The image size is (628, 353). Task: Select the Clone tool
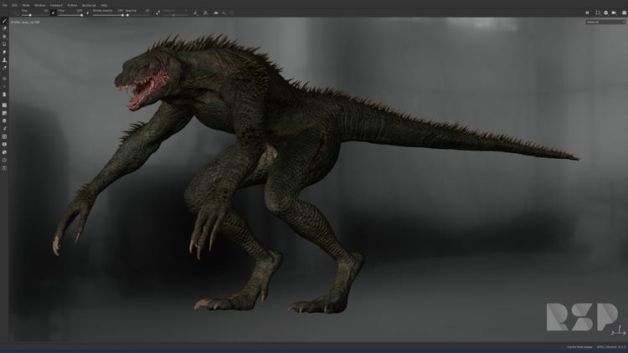pos(4,60)
